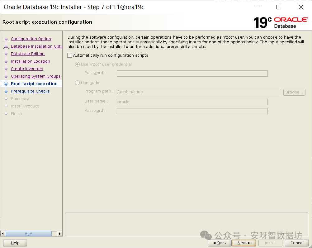Go to Create Inventory step
The image size is (312, 248).
(x=27, y=69)
